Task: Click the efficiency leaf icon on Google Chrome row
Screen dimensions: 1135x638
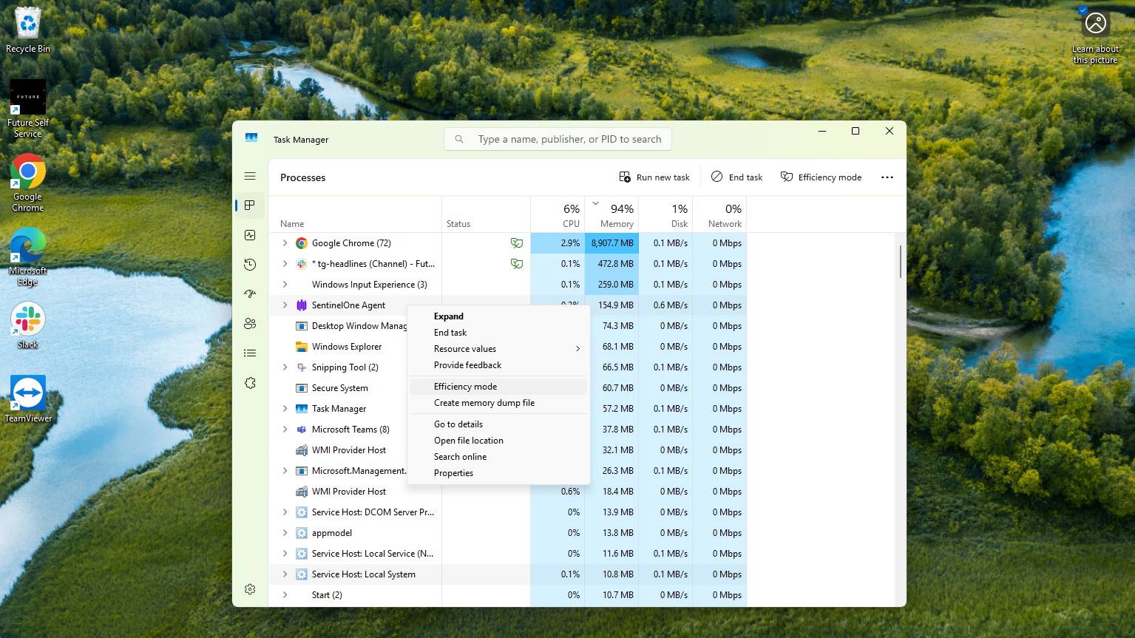Action: click(x=516, y=242)
